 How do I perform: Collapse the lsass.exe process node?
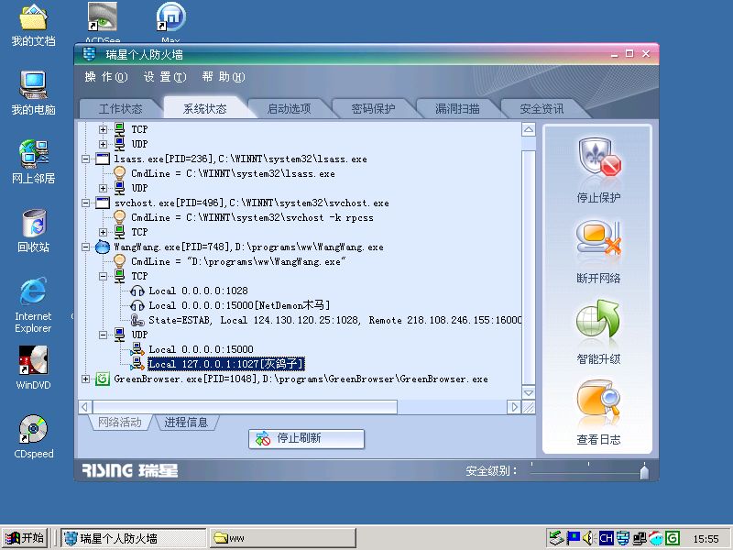[x=85, y=159]
